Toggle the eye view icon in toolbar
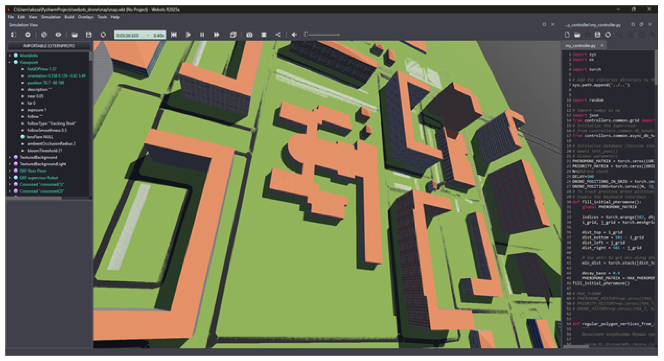The height and width of the screenshot is (361, 664). click(58, 35)
